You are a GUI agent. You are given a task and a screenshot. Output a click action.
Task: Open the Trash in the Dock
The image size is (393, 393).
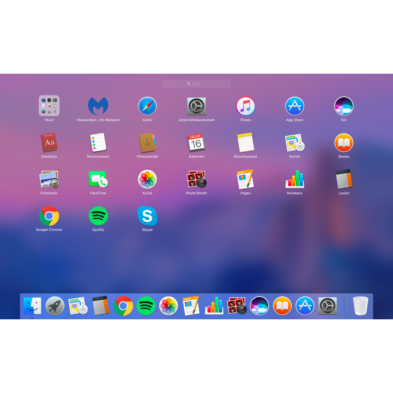[x=360, y=306]
